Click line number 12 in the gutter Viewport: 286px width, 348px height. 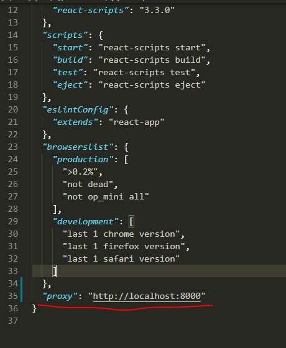[13, 10]
